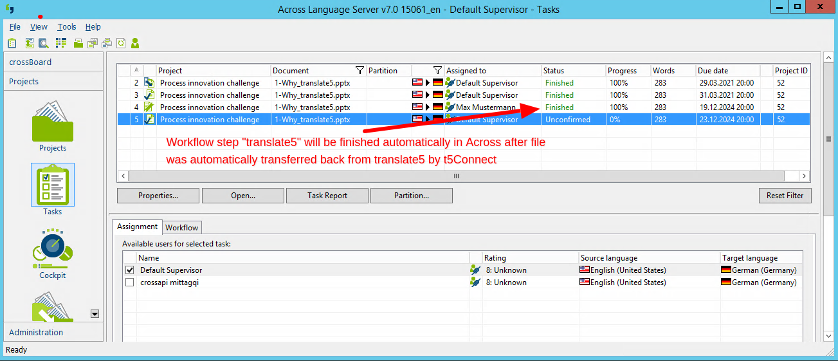Sort tasks by Assigned to column header

493,70
